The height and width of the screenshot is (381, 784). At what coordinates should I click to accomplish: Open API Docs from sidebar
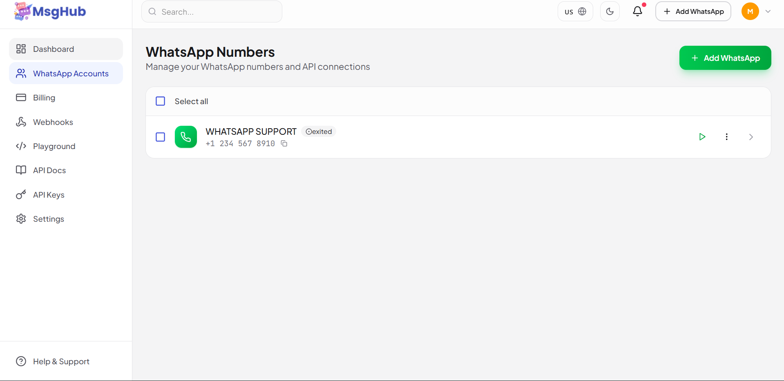click(x=66, y=170)
